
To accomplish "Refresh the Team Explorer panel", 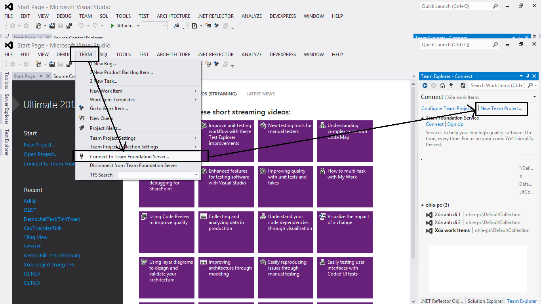I will pyautogui.click(x=463, y=85).
